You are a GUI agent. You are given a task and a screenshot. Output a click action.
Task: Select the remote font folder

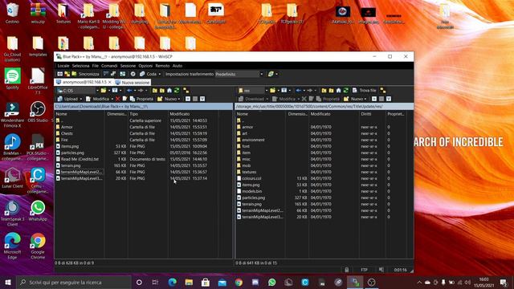tap(246, 146)
